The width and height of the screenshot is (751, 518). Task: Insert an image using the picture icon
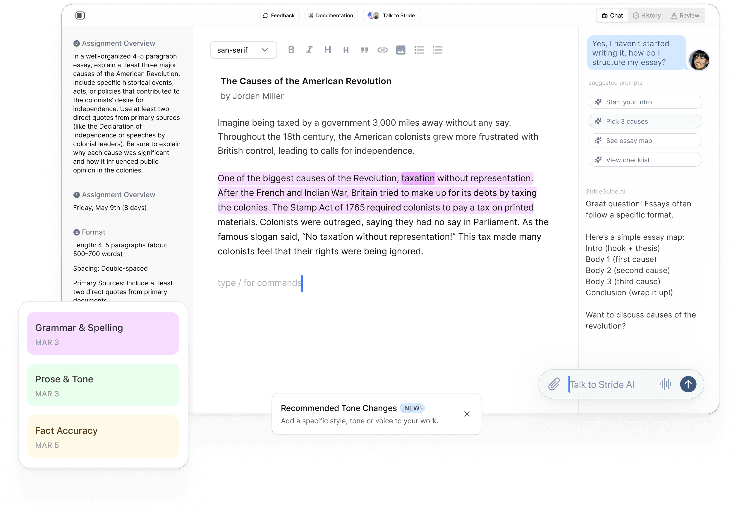[401, 50]
